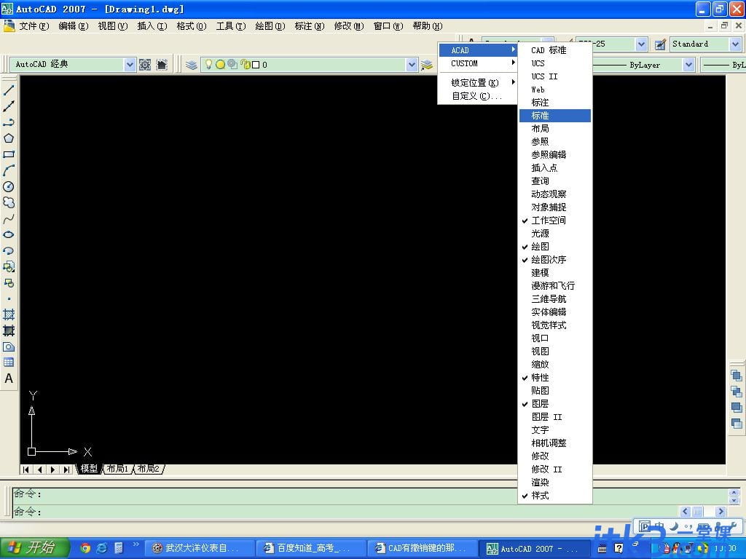Screen dimensions: 746x559
Task: Select the Hatch tool
Action: (9, 314)
